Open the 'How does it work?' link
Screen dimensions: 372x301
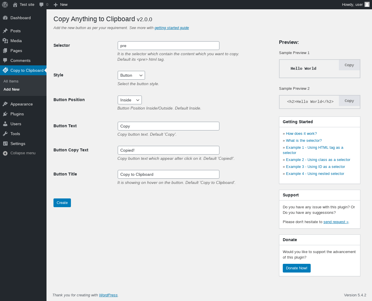click(x=301, y=134)
